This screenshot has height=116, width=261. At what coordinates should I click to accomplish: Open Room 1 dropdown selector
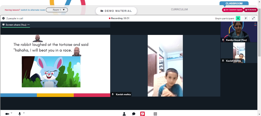tap(57, 10)
